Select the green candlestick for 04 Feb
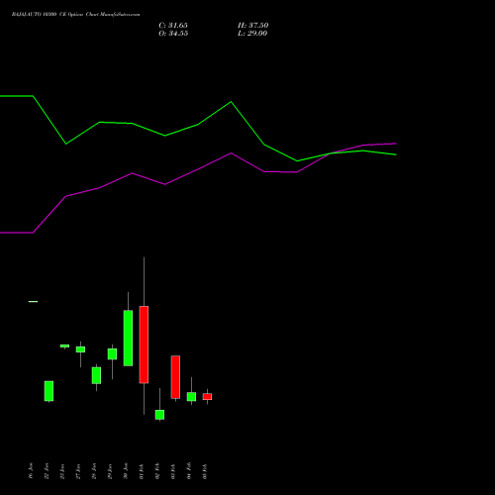Screen dimensions: 495x495 coord(191,397)
